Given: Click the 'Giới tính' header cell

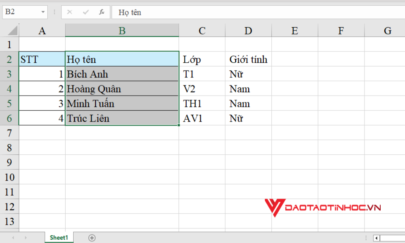Looking at the screenshot, I should pyautogui.click(x=248, y=59).
